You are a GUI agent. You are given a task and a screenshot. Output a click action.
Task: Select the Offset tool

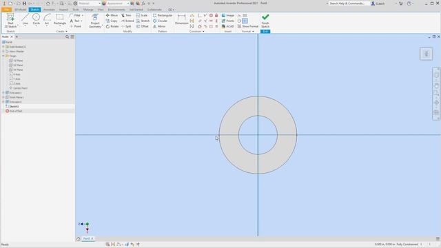(143, 26)
